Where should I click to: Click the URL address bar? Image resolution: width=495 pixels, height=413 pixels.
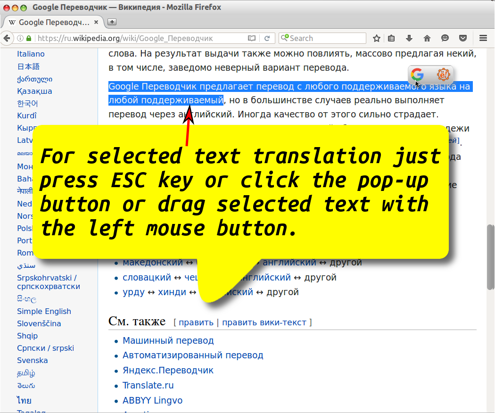[x=139, y=38]
